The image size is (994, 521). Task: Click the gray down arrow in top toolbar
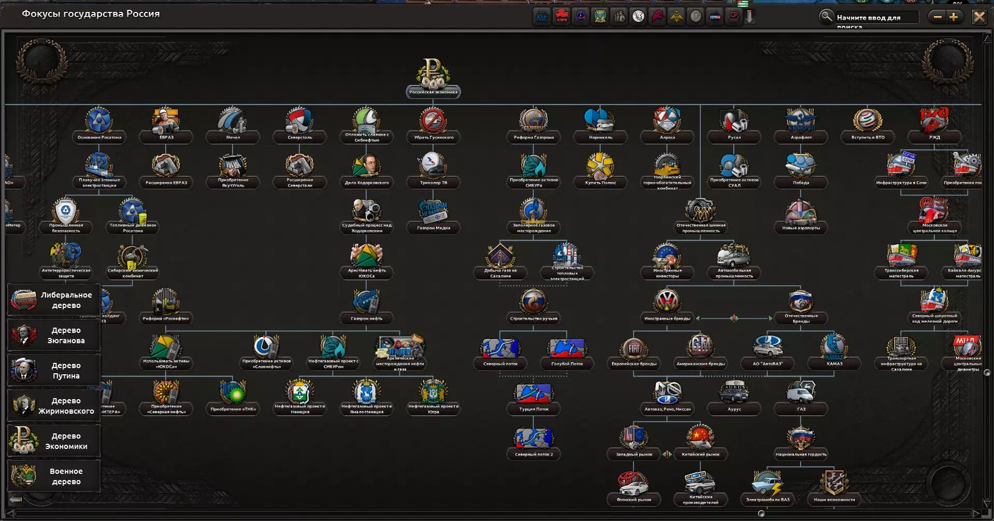tap(750, 17)
